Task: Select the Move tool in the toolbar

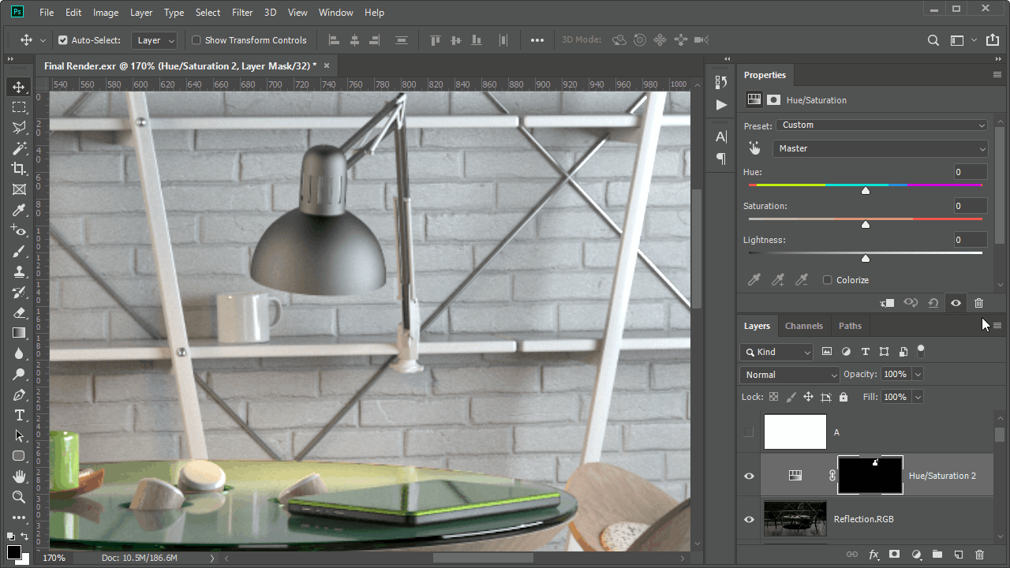Action: [19, 87]
